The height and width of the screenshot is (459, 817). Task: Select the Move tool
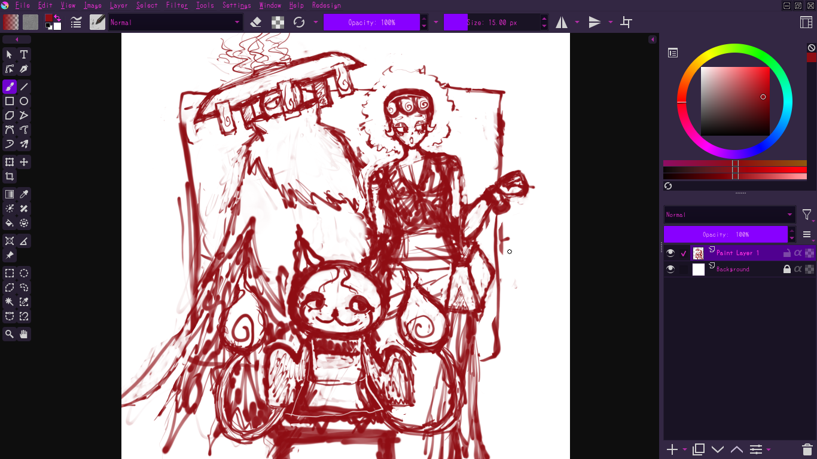pos(24,162)
